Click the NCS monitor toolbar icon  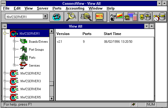[x=100, y=16]
